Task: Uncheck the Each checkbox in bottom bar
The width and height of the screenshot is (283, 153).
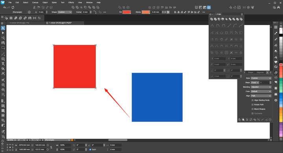Action: 90,149
